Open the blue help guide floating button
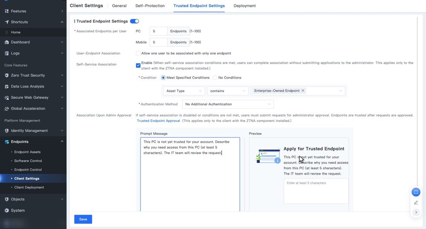 (x=416, y=192)
